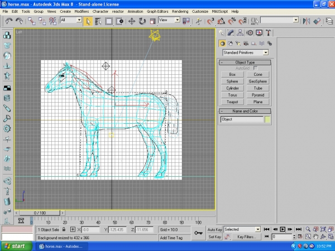335x251 pixels.
Task: Toggle the Auto Key button
Action: pos(215,230)
